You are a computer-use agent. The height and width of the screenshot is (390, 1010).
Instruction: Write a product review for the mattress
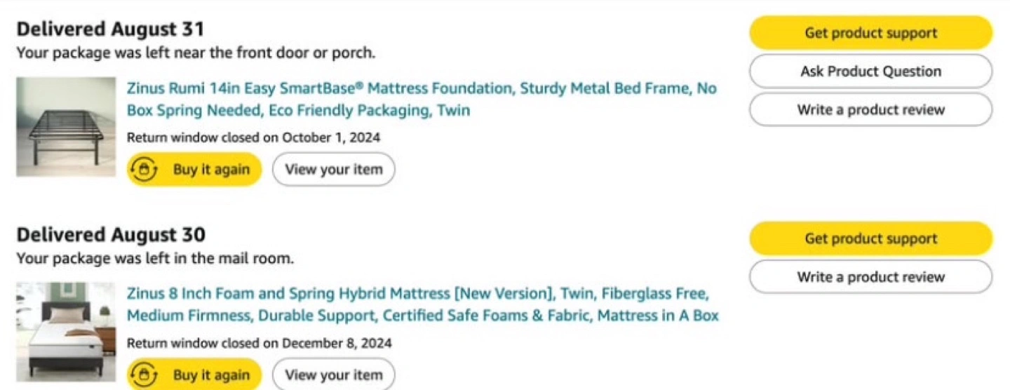[870, 276]
